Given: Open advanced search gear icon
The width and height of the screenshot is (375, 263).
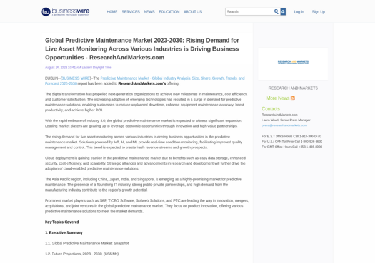Looking at the screenshot, I should tap(283, 11).
